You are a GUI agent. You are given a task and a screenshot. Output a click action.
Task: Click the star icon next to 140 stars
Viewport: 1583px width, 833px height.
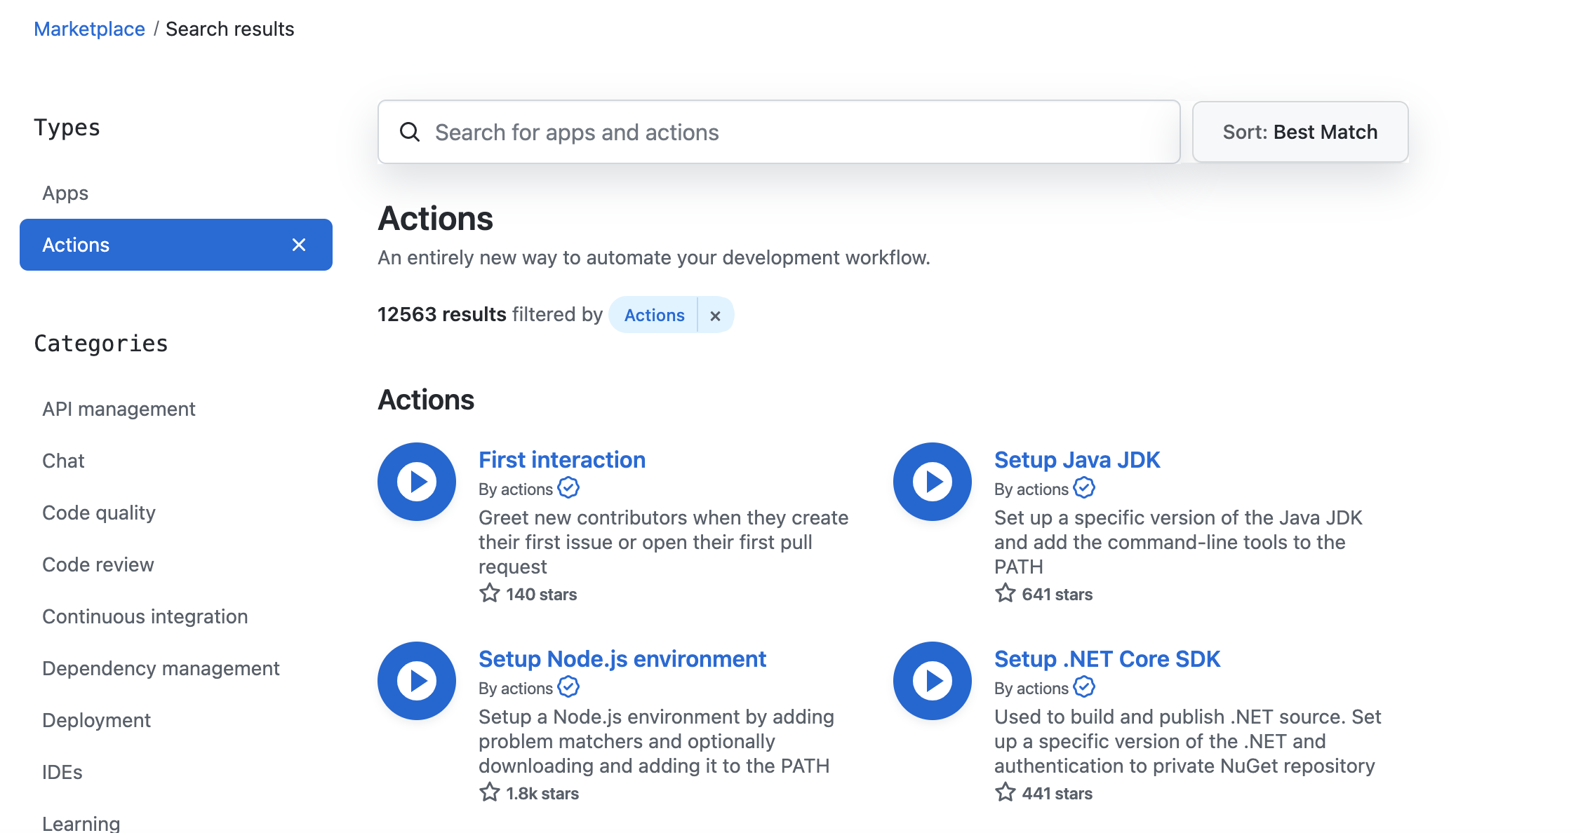tap(490, 594)
